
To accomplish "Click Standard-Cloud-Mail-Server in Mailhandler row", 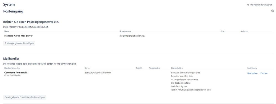I will tap(98, 72).
